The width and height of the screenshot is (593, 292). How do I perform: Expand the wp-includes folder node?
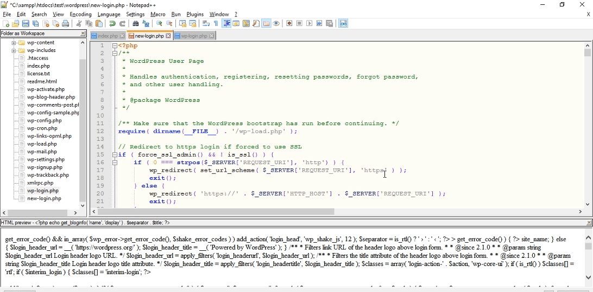(14, 50)
